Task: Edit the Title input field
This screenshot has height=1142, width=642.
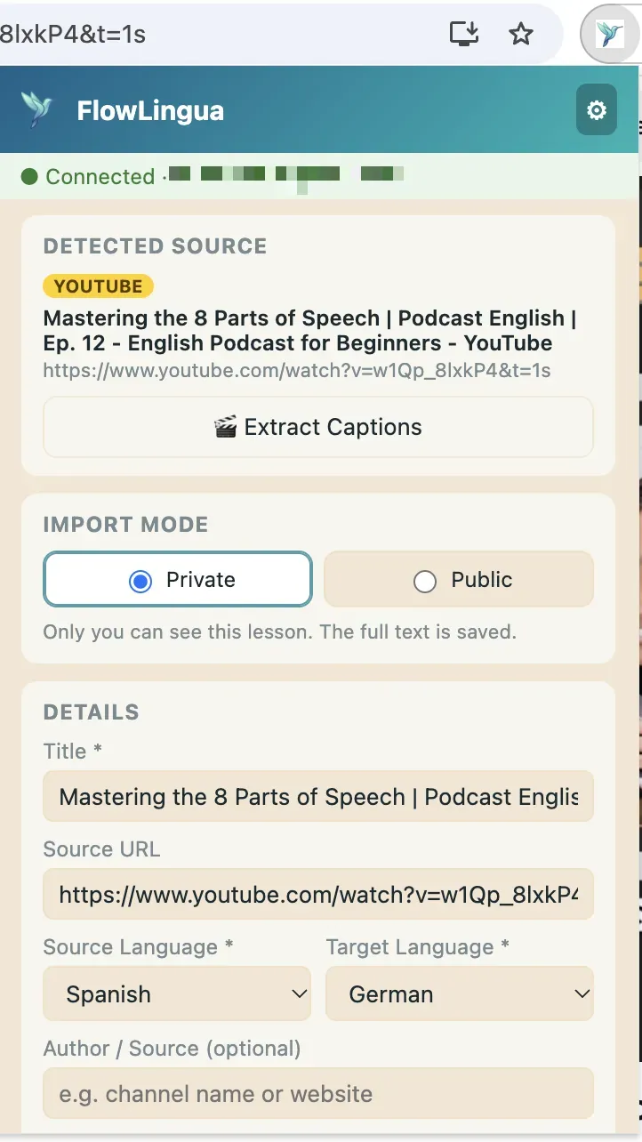Action: 318,796
